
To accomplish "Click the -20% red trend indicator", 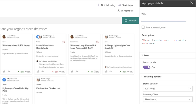I will click(x=55, y=72).
